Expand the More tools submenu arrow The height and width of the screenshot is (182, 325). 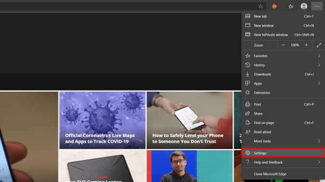coord(319,141)
